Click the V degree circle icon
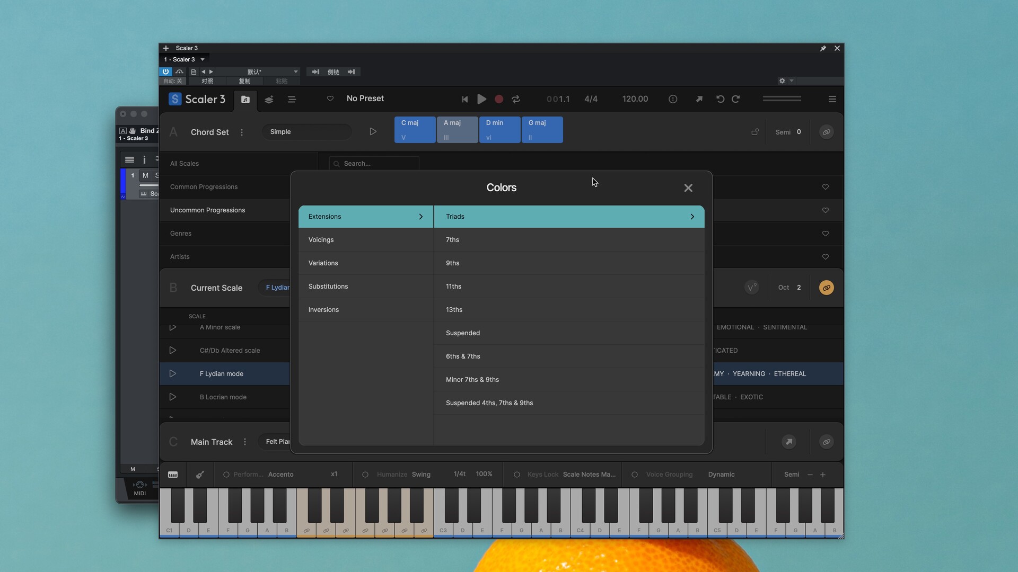1018x572 pixels. click(x=752, y=288)
